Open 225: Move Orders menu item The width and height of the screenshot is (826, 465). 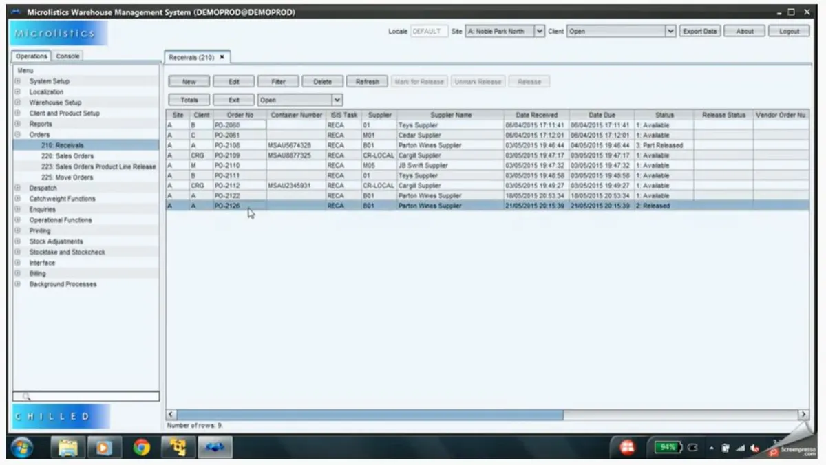67,177
